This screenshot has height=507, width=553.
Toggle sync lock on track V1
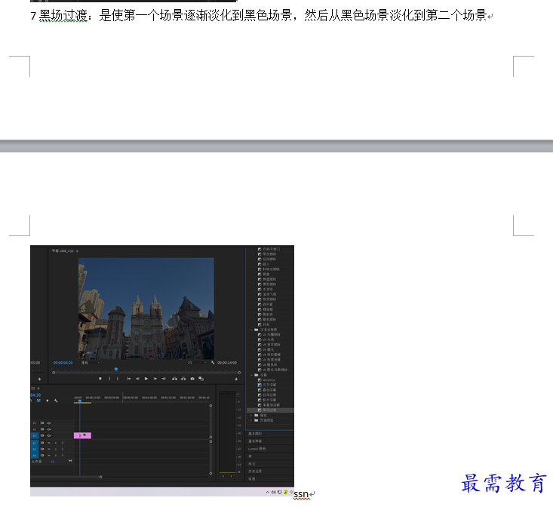[x=42, y=436]
